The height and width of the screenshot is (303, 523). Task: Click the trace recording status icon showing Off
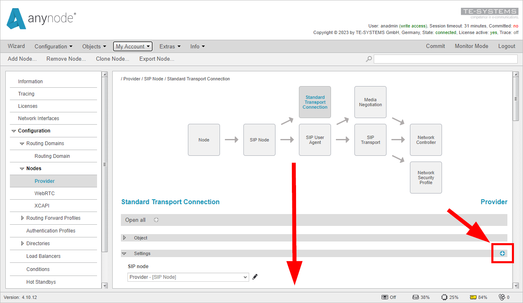pos(385,297)
